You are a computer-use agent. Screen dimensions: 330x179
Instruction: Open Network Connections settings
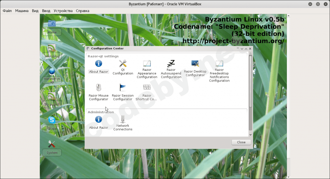click(123, 123)
